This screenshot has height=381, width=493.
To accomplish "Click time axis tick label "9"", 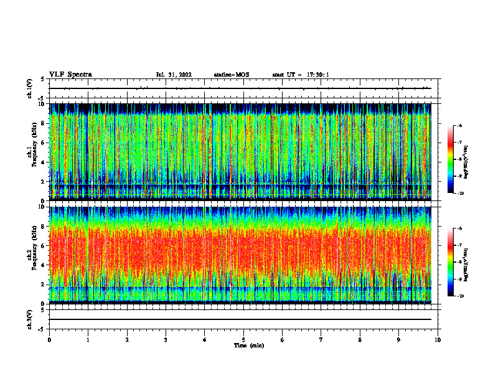I will [x=398, y=340].
